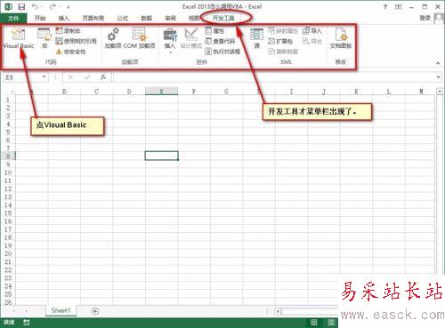The height and width of the screenshot is (328, 445).
Task: Select column M header
Action: (421, 92)
